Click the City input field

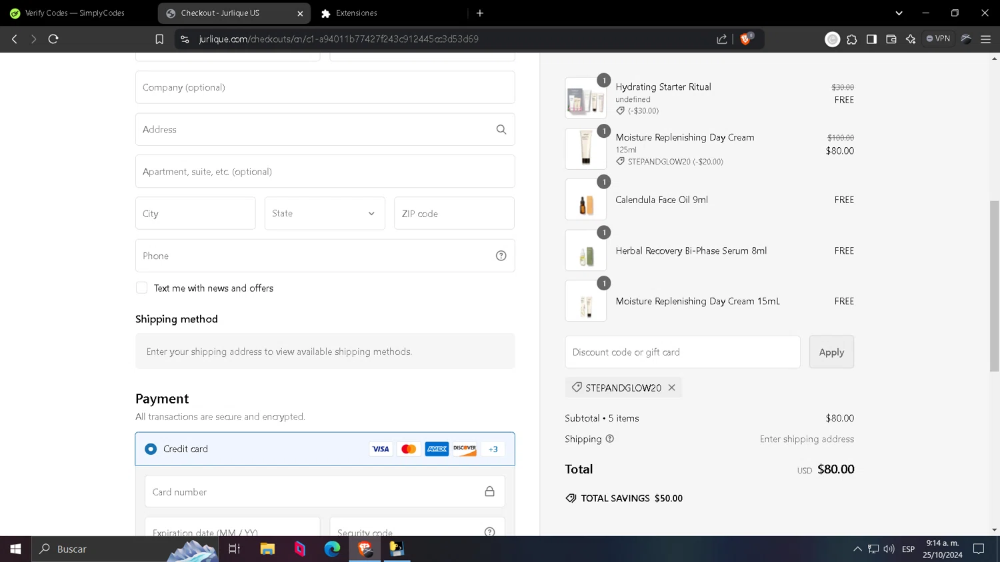click(x=195, y=213)
